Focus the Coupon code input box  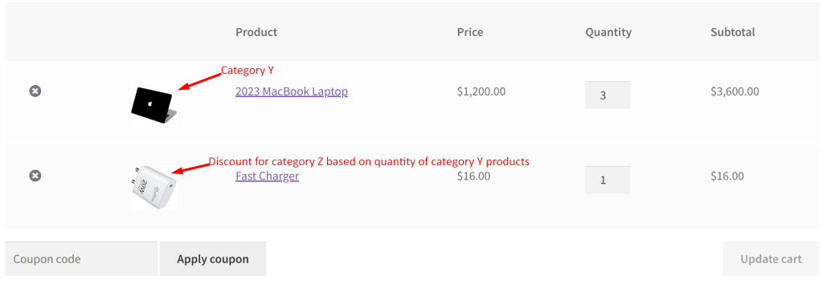pyautogui.click(x=81, y=258)
